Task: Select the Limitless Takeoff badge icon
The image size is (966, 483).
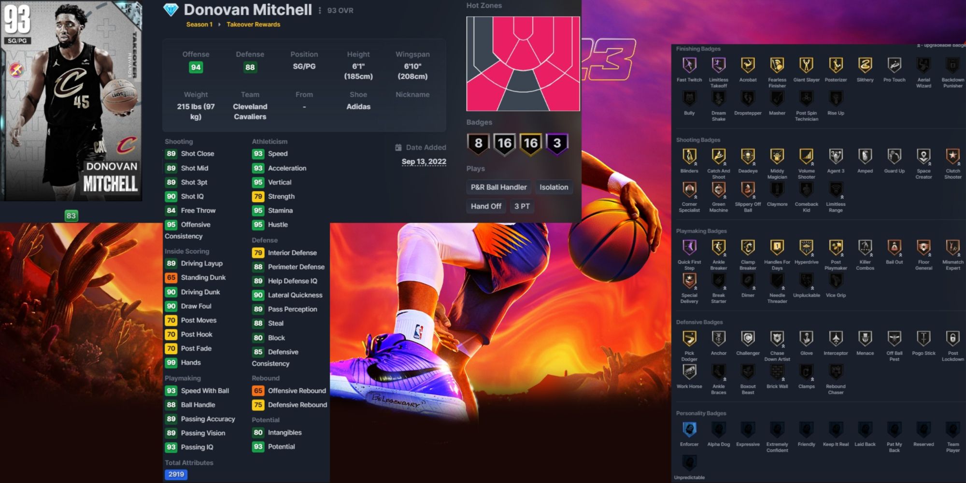Action: pos(718,65)
